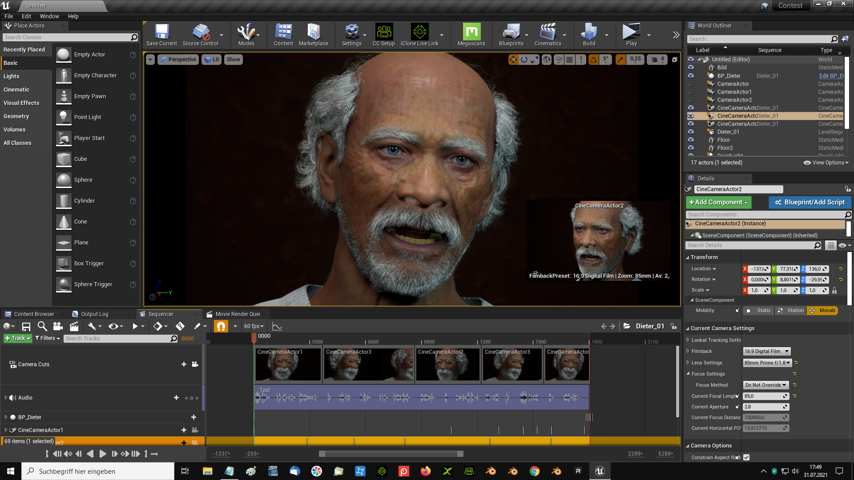Render movie with the clapperboard icon
854x480 pixels.
[x=74, y=326]
